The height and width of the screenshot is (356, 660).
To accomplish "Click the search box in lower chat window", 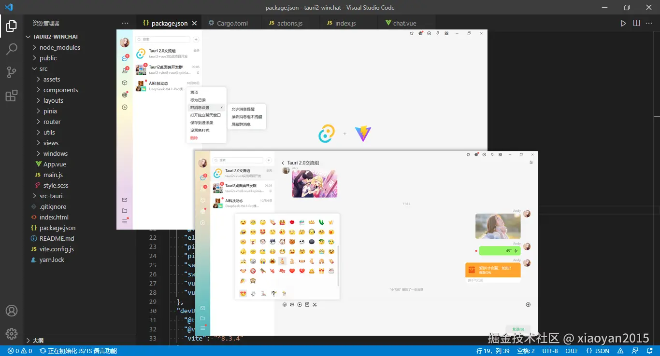I will click(x=239, y=160).
